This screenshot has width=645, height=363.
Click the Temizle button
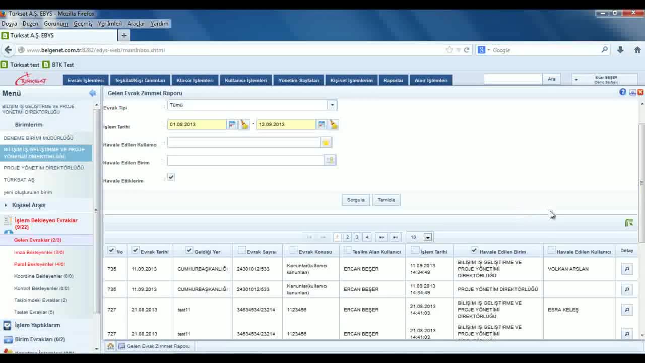386,200
